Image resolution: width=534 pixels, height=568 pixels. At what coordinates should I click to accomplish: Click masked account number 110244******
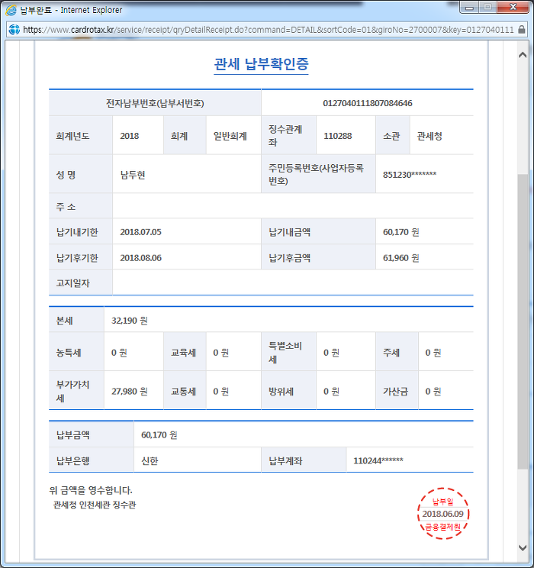(x=378, y=461)
